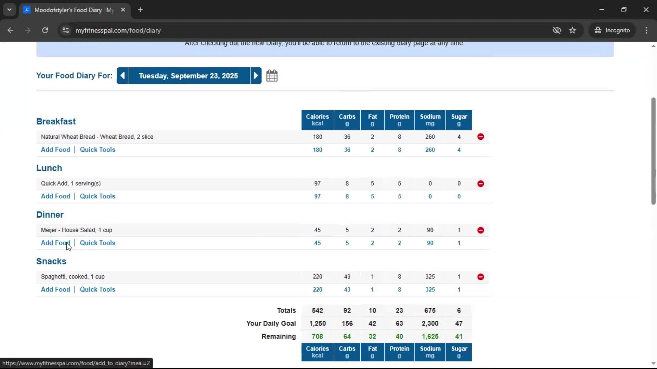657x369 pixels.
Task: Click Totals calories value 542
Action: (x=318, y=311)
